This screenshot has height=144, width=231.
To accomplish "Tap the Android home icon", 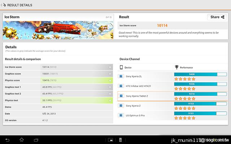I will (x=22, y=140).
